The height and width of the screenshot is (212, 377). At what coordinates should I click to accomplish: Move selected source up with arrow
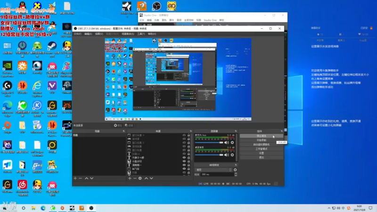tap(146, 179)
